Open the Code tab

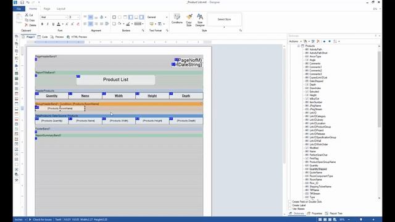click(x=43, y=37)
